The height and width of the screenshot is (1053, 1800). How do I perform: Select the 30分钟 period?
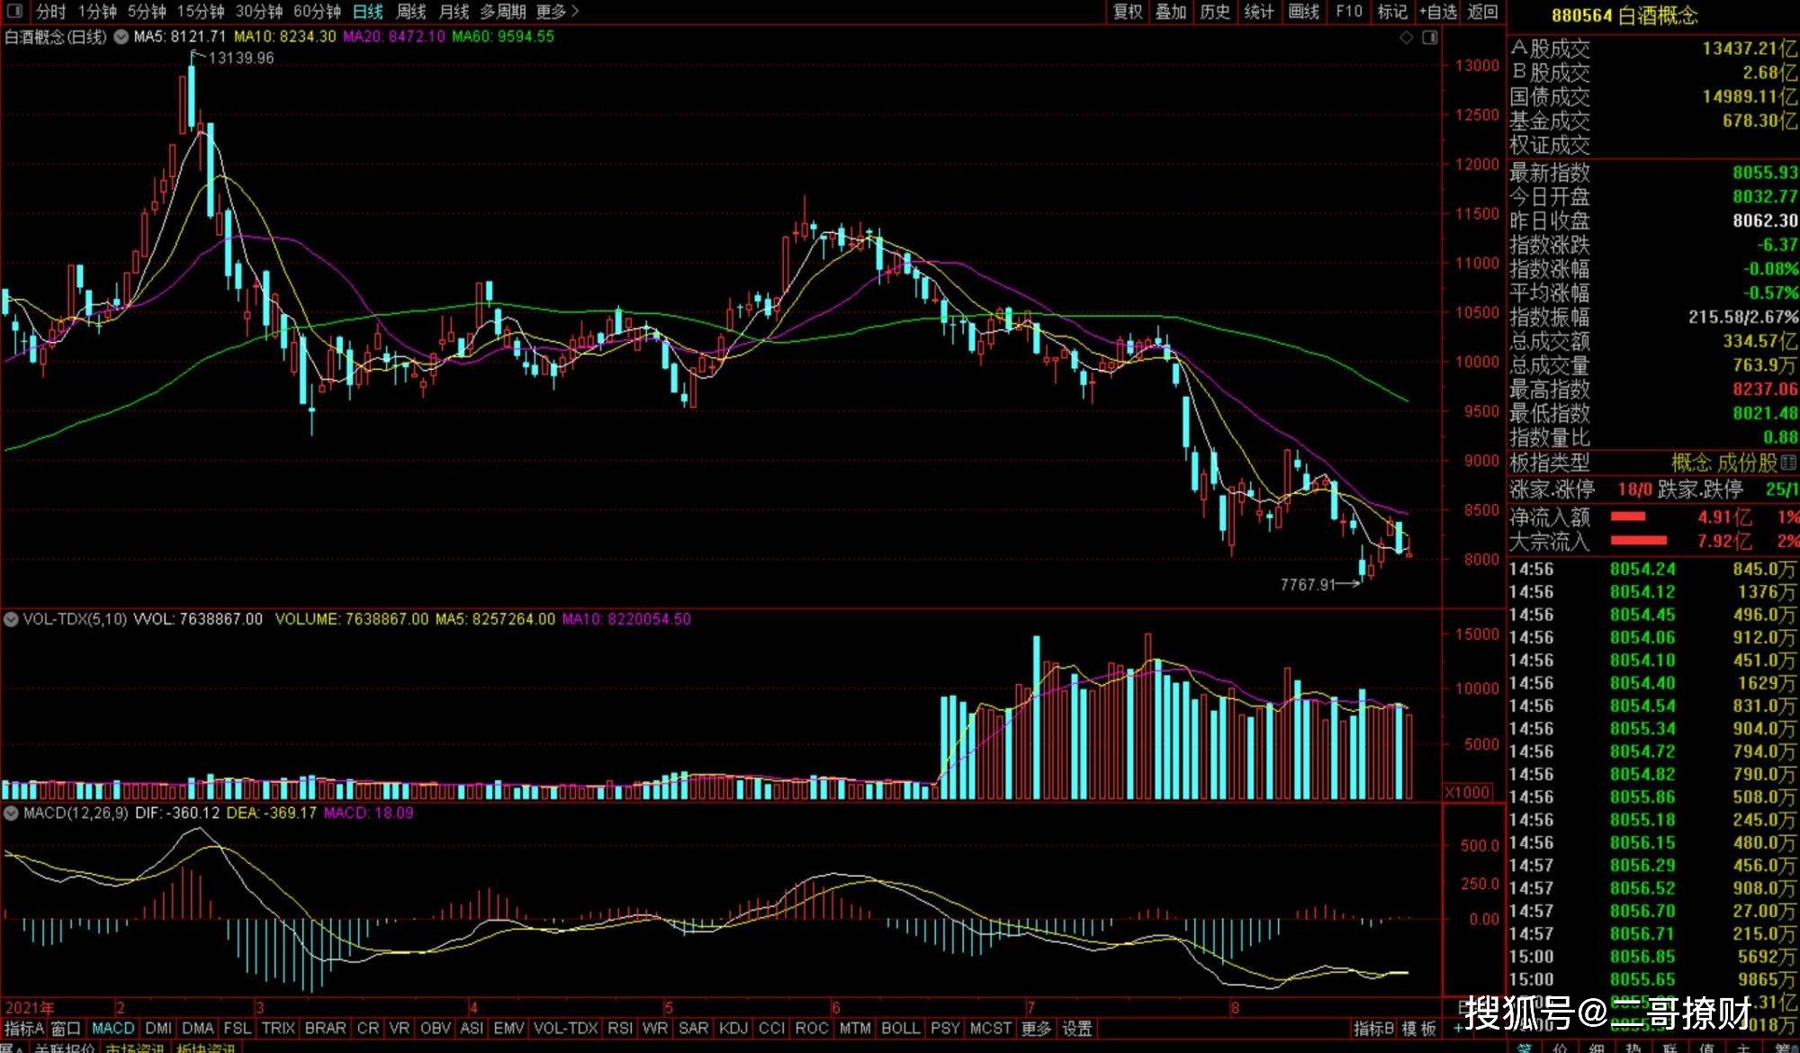pos(259,12)
